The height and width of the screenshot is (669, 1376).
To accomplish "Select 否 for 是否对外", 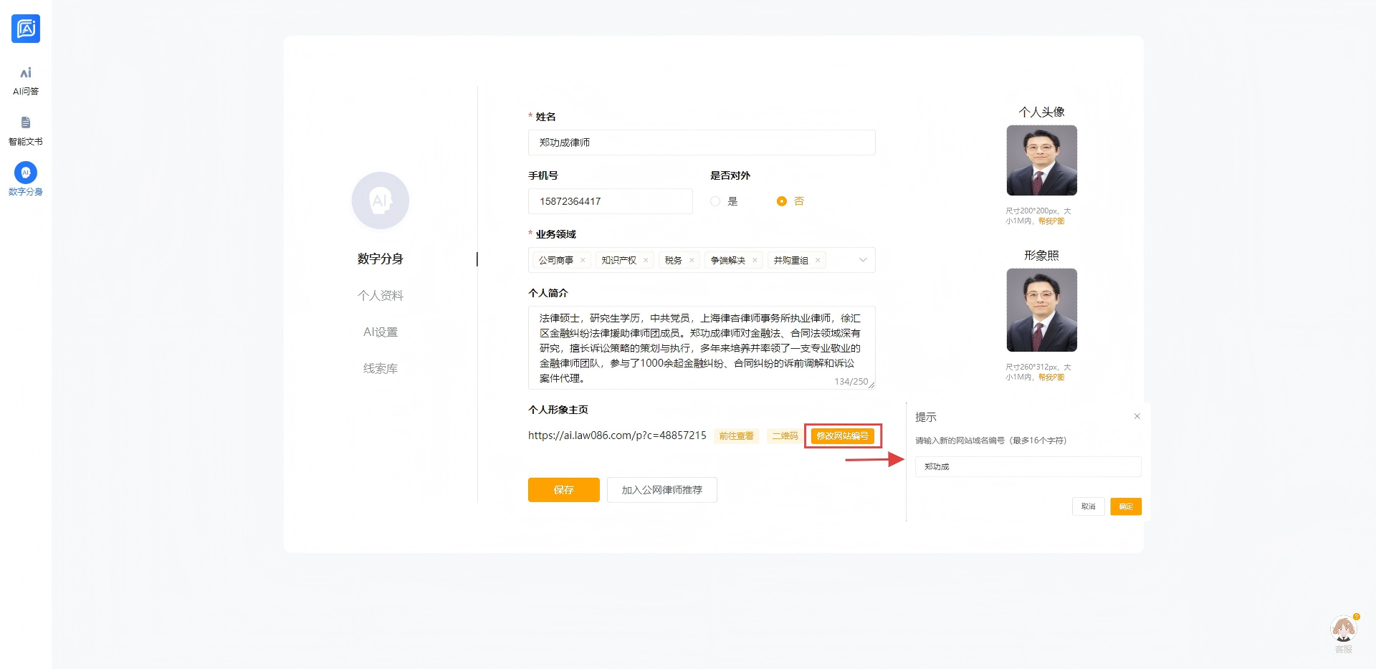I will (782, 201).
